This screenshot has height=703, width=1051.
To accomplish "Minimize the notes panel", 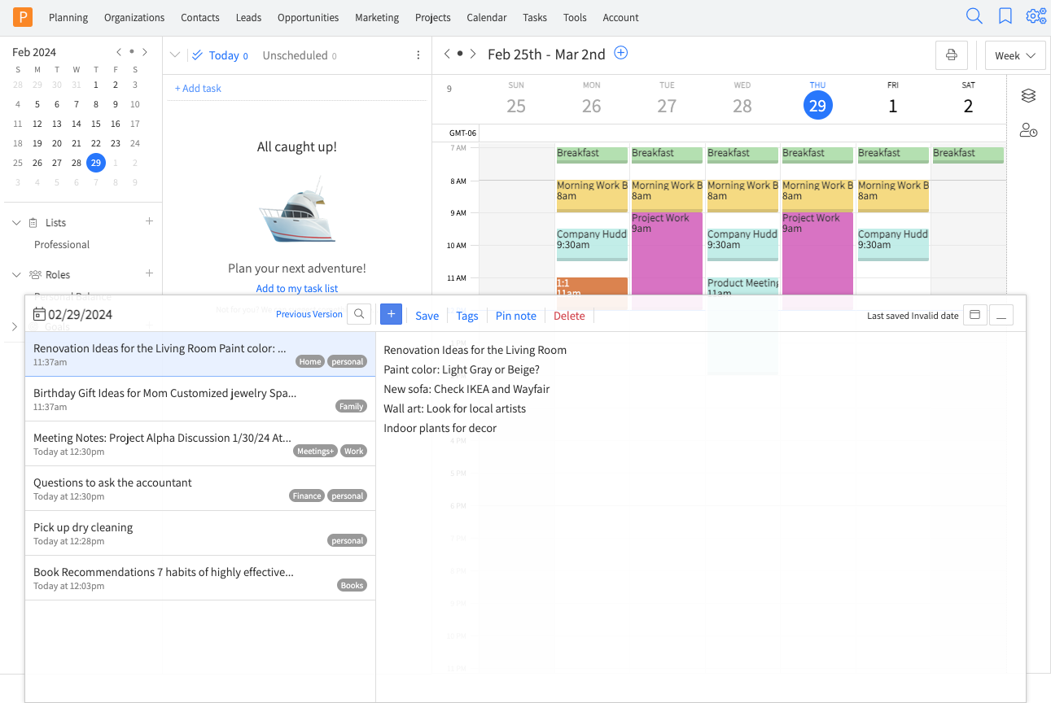I will pyautogui.click(x=1001, y=316).
